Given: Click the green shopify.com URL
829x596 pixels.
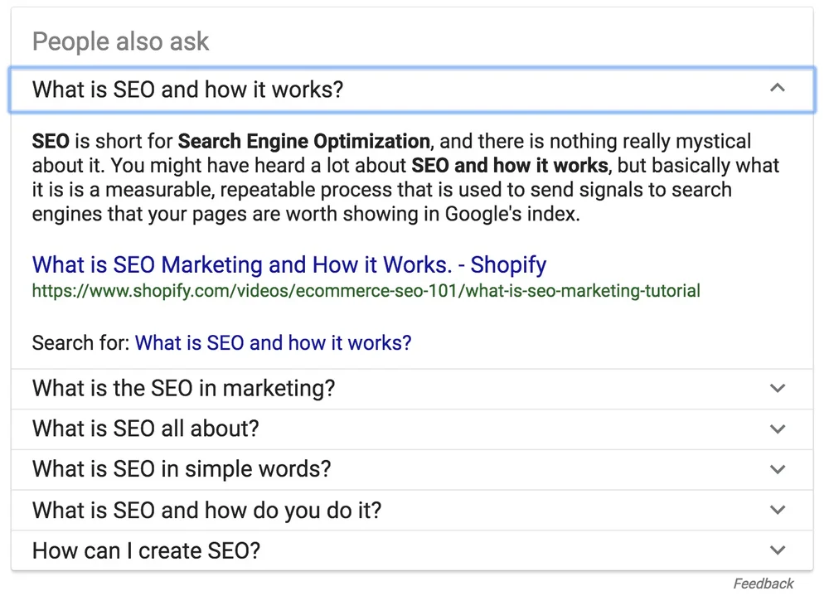Looking at the screenshot, I should (x=366, y=291).
